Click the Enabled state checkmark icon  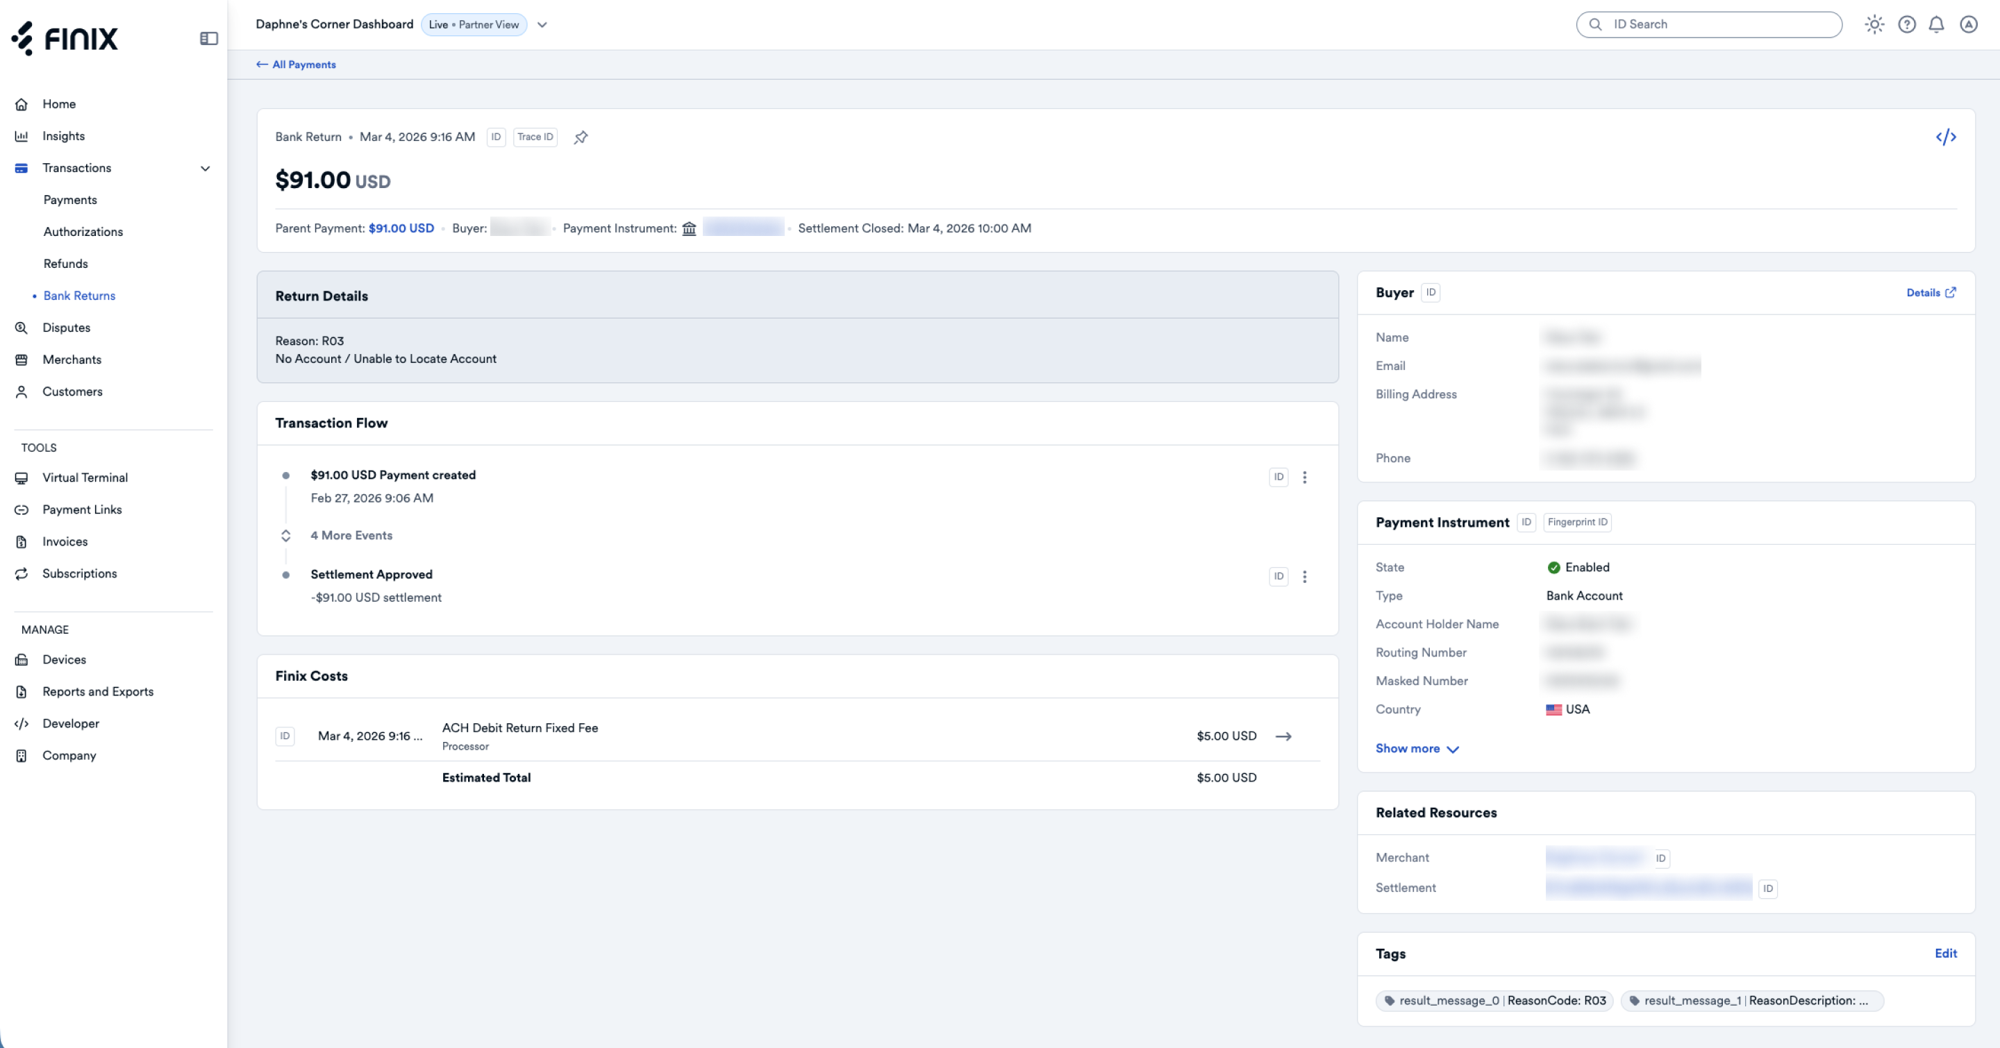pyautogui.click(x=1553, y=567)
